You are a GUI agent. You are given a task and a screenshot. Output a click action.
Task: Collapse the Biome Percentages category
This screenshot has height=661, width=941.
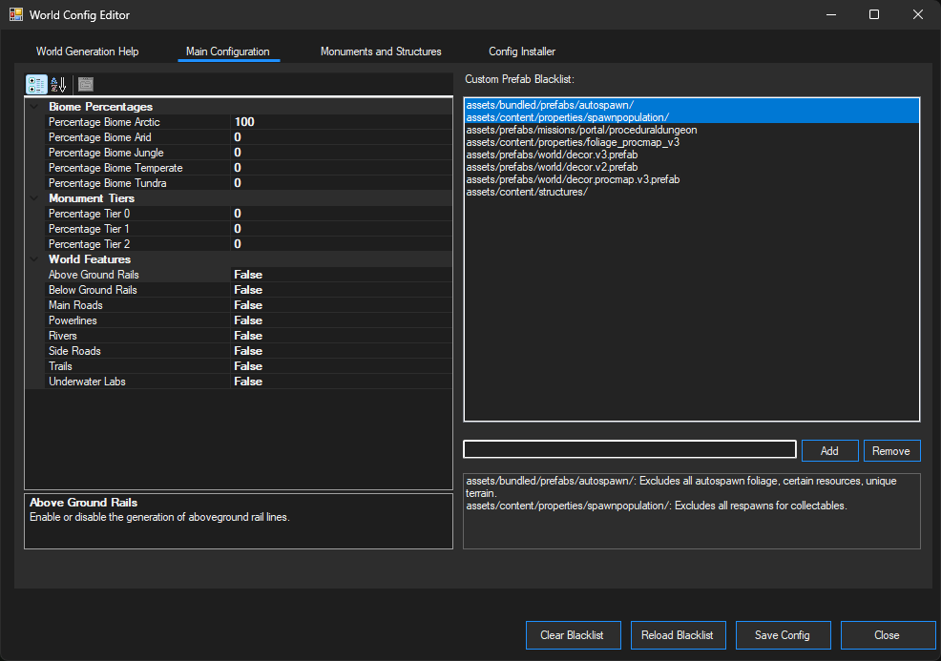34,106
